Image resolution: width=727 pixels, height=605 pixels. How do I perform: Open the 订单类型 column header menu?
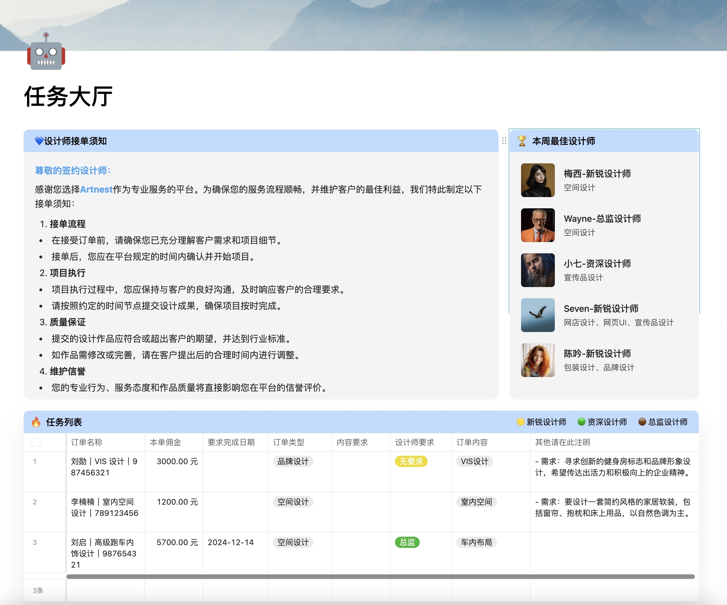[x=288, y=442]
